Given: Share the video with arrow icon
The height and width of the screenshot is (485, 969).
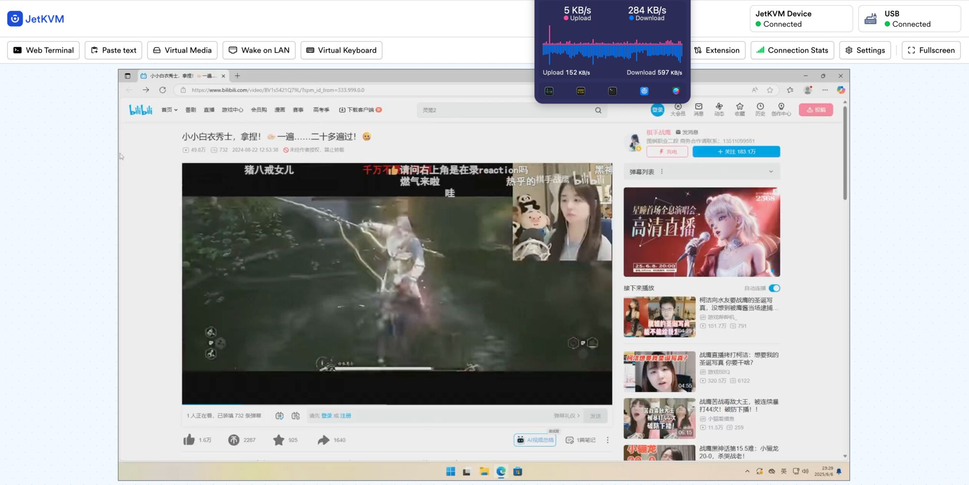Looking at the screenshot, I should pos(323,440).
